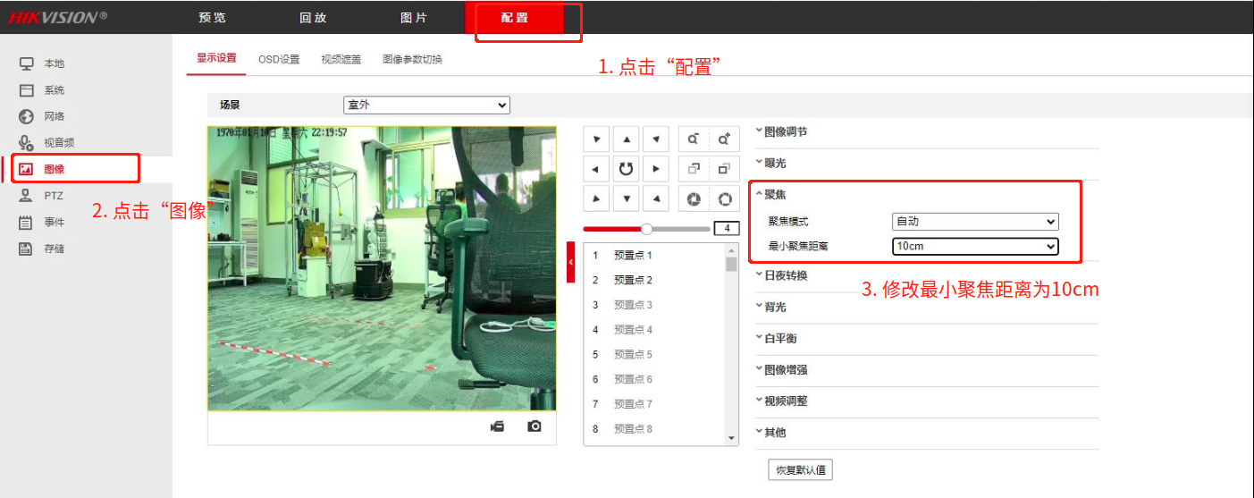
Task: Open 视音频 video/audio settings in sidebar
Action: tap(59, 142)
